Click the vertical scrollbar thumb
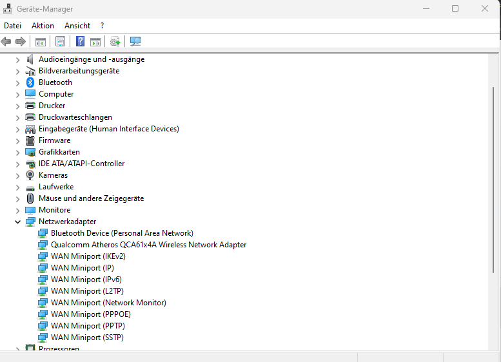Viewport: 501px width, 362px height. point(494,180)
